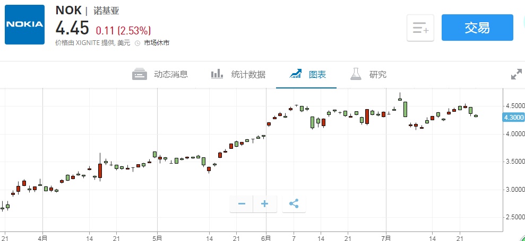Zoom in the chart with plus button

(x=265, y=203)
